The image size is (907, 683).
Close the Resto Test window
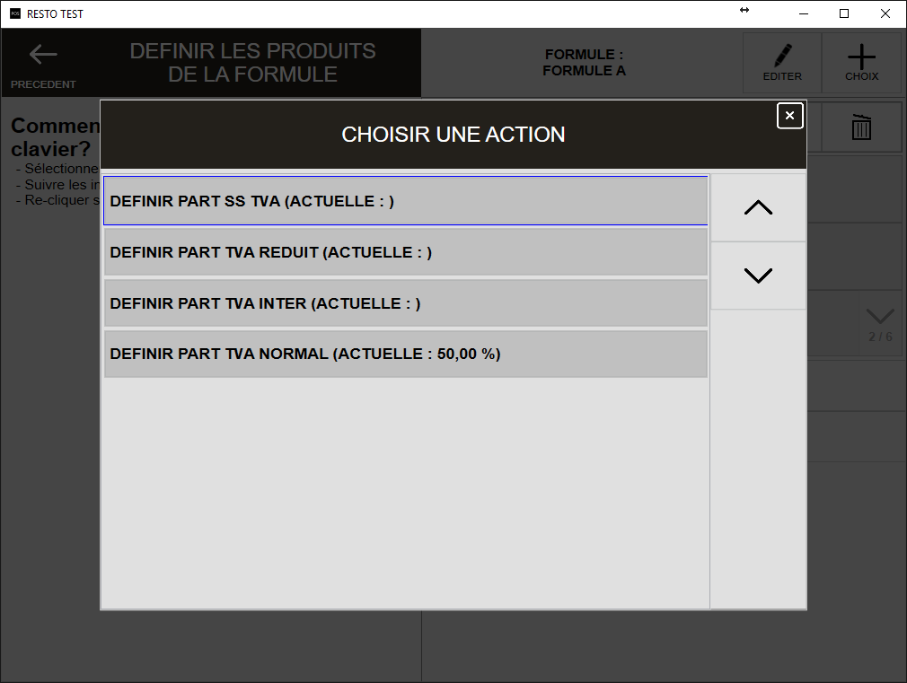pos(885,13)
